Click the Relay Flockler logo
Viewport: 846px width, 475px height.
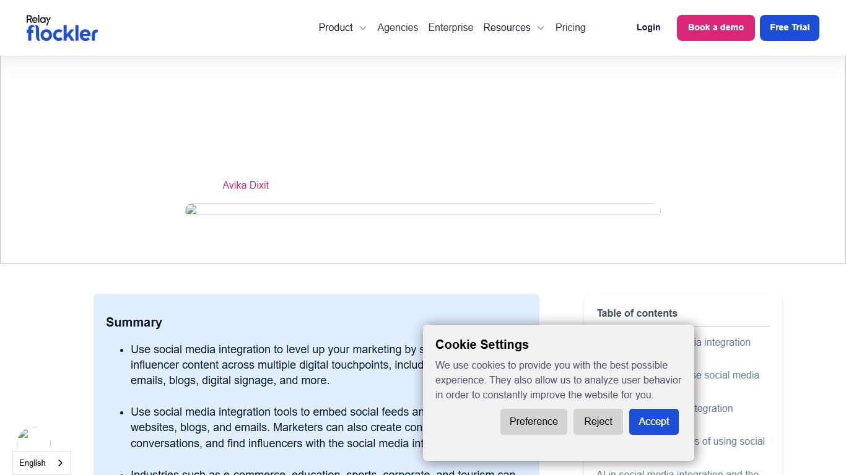tap(62, 28)
